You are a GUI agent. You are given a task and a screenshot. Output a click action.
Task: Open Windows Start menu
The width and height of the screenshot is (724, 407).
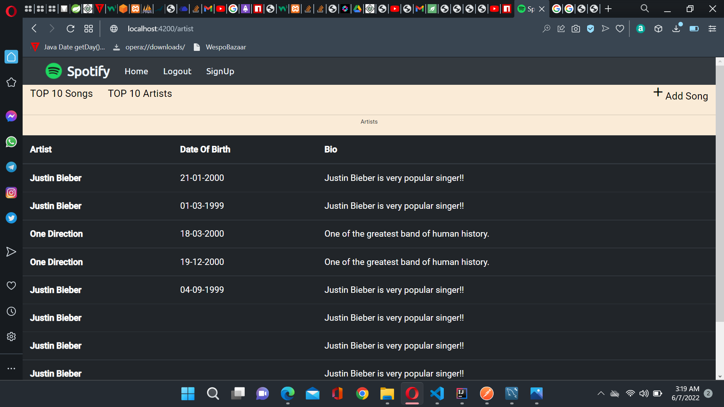[188, 394]
